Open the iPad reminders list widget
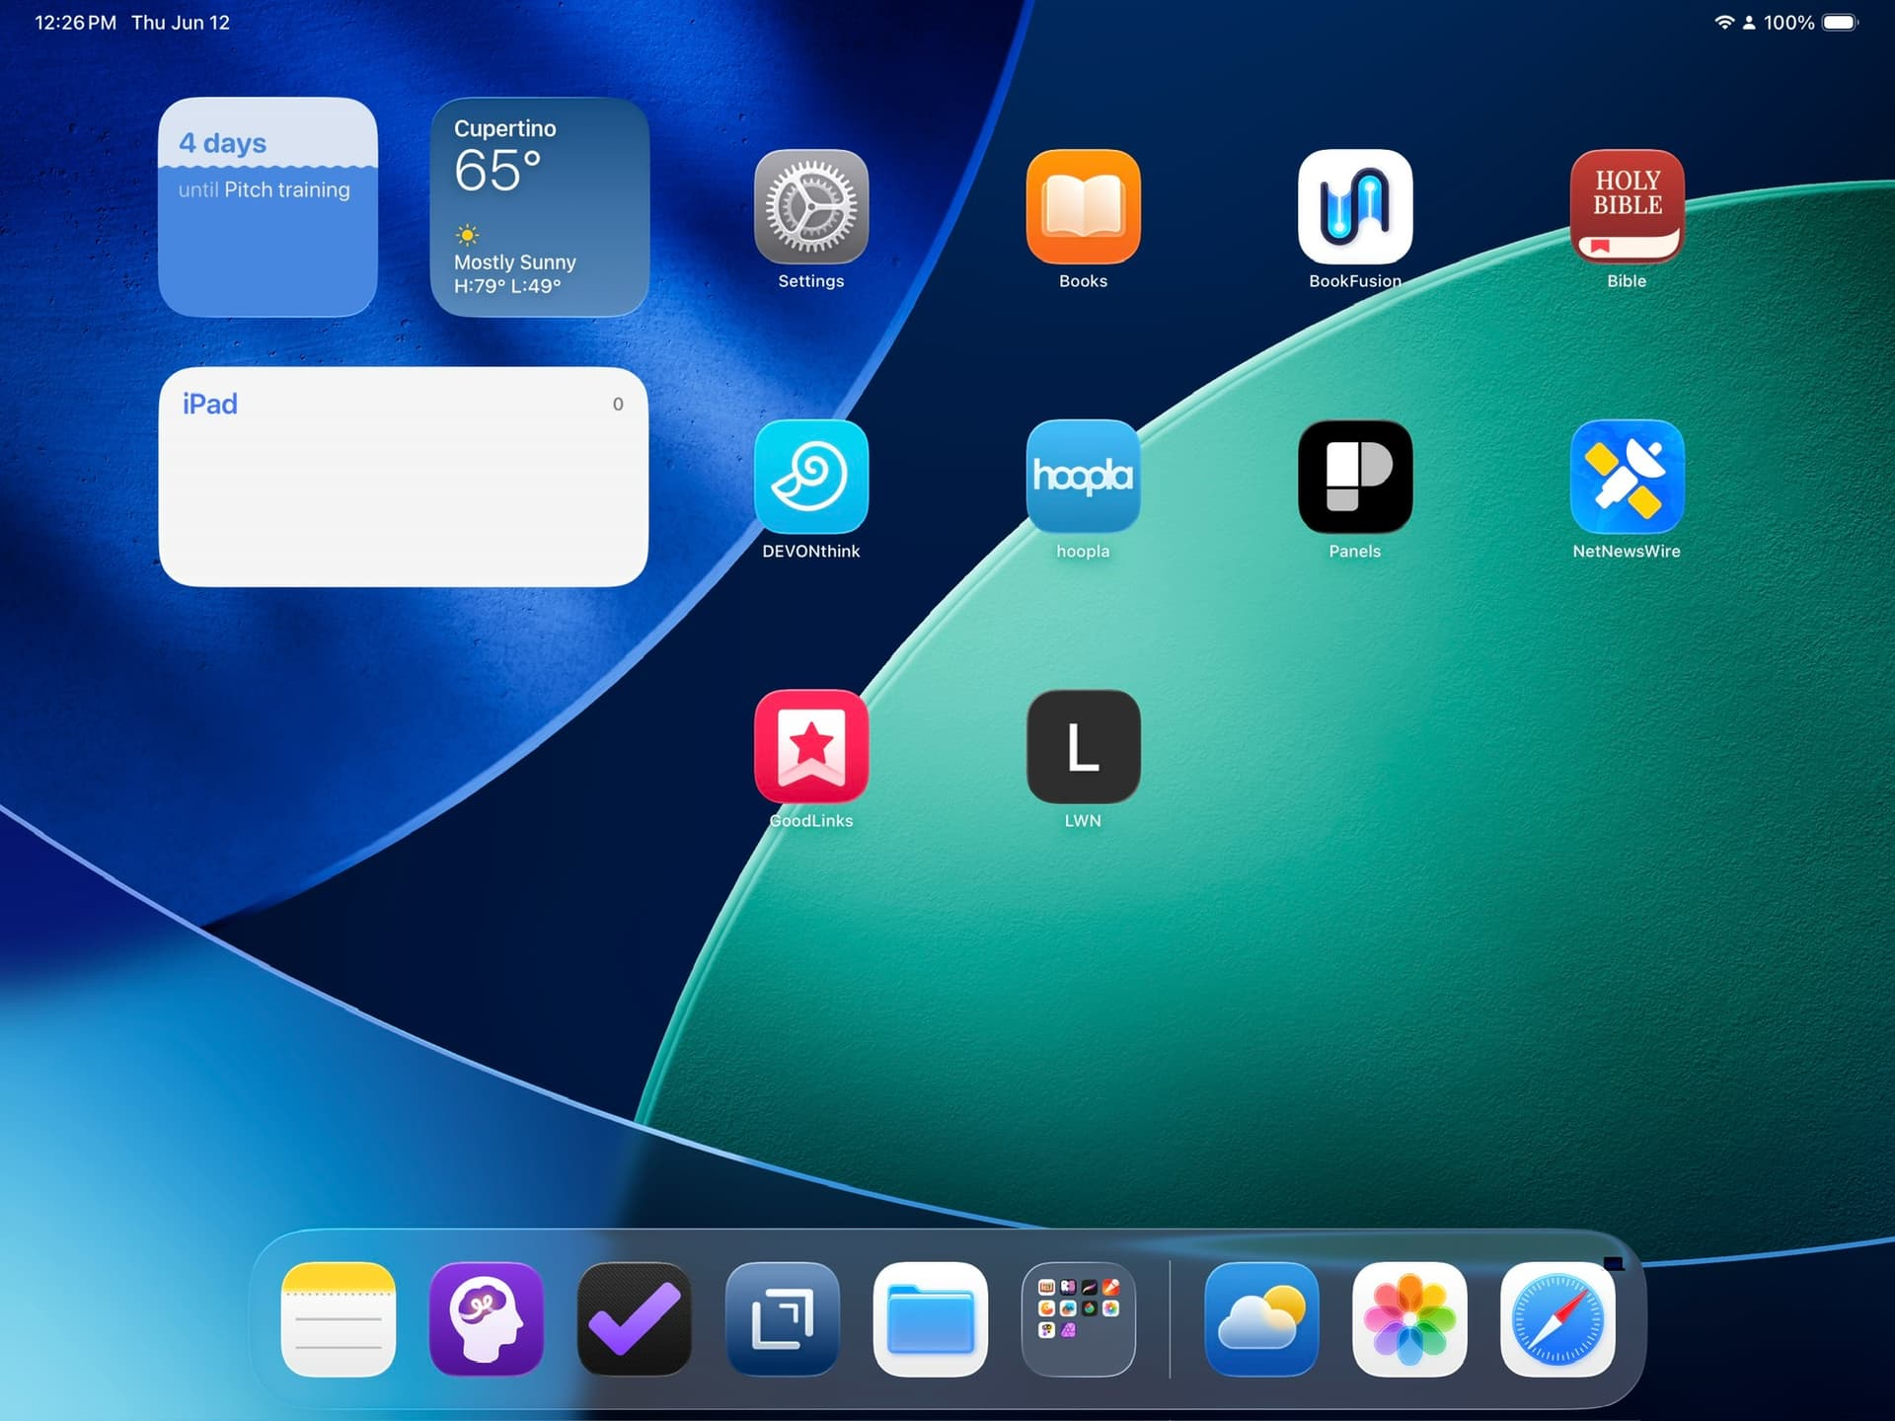This screenshot has height=1421, width=1895. tap(403, 477)
